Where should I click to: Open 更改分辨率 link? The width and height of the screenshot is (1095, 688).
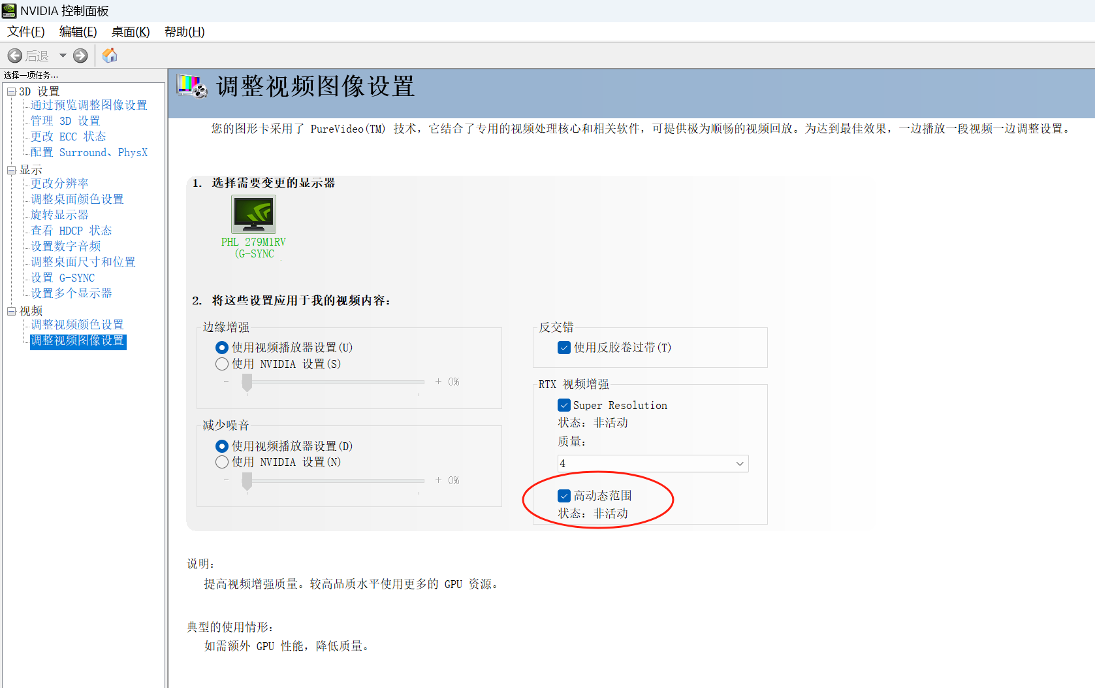(59, 184)
